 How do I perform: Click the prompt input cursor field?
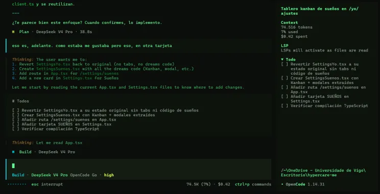pos(138,165)
